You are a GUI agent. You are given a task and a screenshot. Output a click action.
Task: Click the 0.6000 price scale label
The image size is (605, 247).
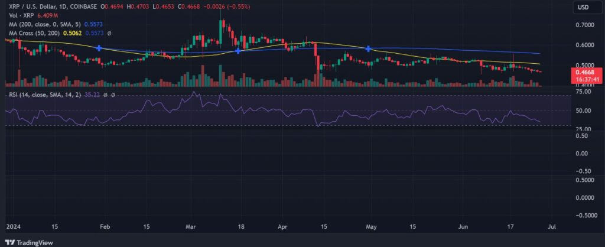point(585,45)
